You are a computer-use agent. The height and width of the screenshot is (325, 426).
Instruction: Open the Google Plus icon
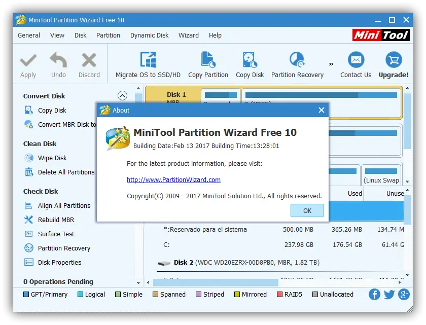[404, 294]
